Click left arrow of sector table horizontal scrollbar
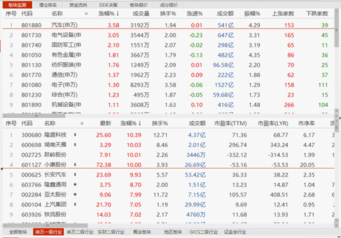The width and height of the screenshot is (341, 238). coord(5,116)
